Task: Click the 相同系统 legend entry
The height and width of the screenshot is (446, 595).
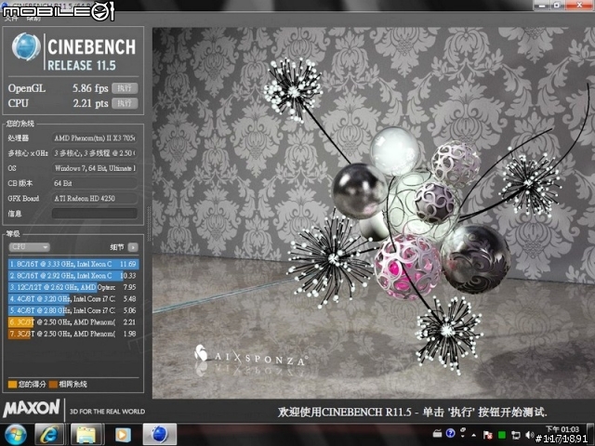Action: (68, 384)
